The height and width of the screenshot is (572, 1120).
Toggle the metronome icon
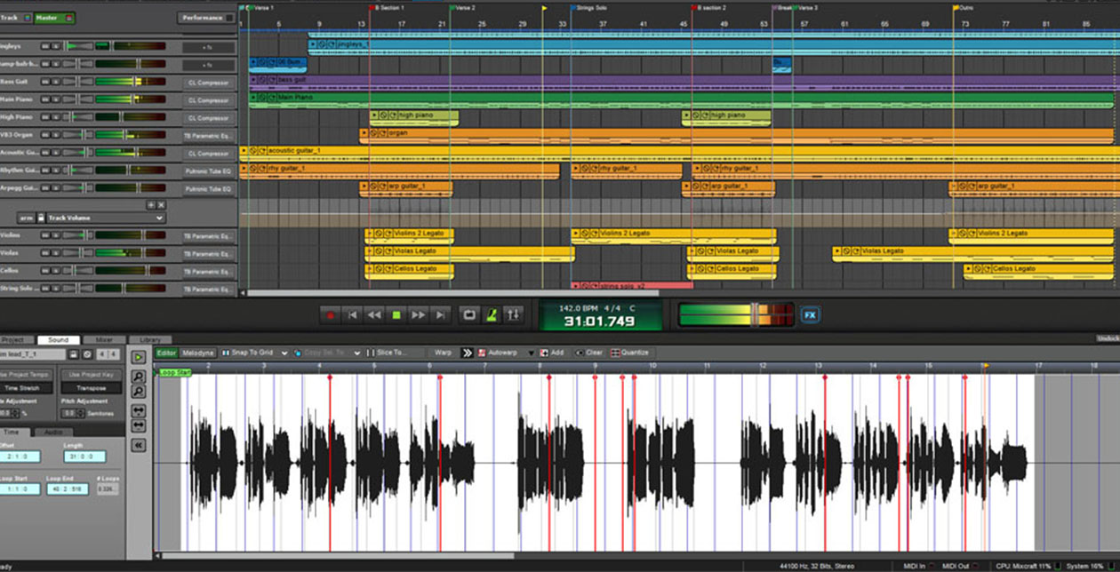(491, 314)
